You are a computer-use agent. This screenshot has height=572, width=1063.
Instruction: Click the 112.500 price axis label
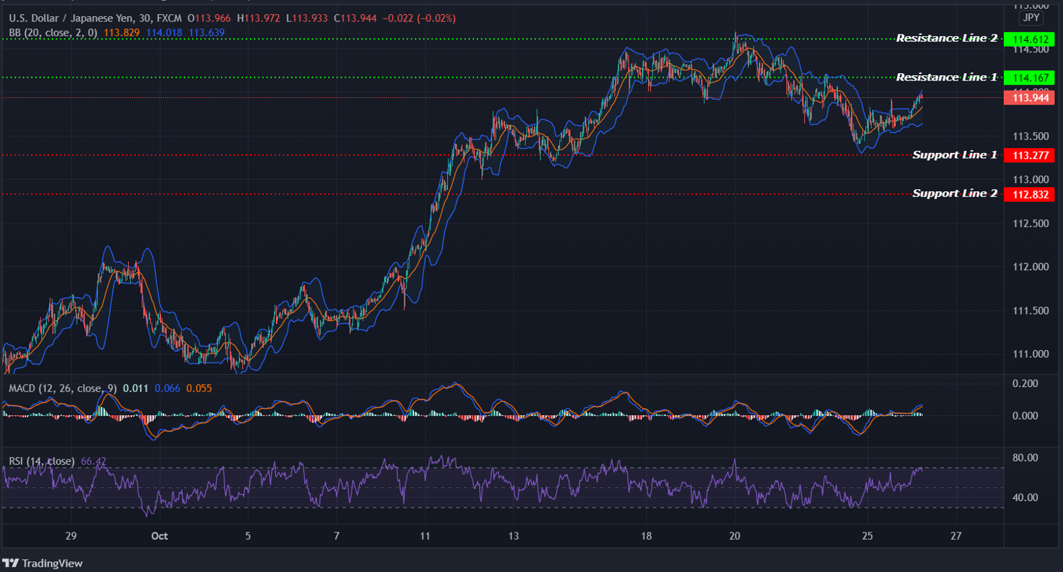(x=1030, y=223)
